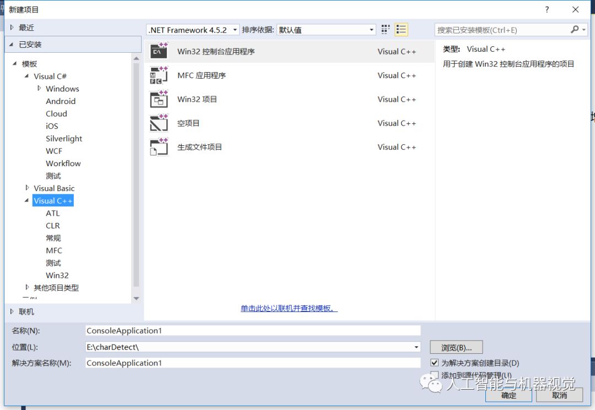The width and height of the screenshot is (595, 410).
Task: Collapse the Visual C# tree node
Action: tap(26, 76)
